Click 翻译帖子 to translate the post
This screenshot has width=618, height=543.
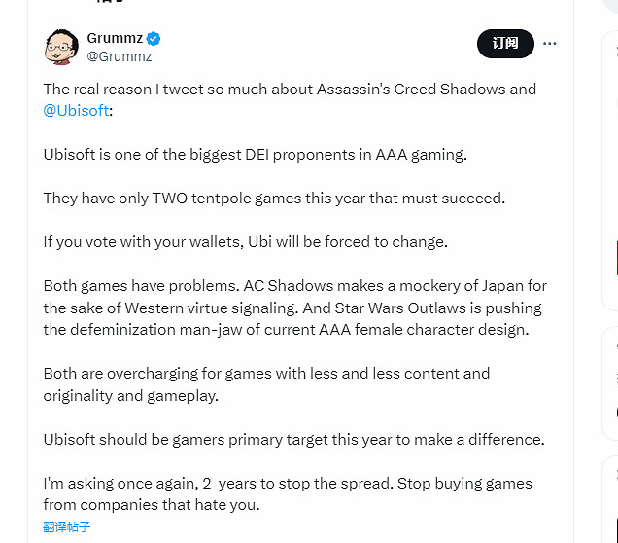pos(67,527)
